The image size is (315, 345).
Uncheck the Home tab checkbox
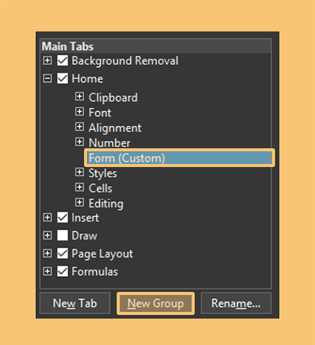62,79
